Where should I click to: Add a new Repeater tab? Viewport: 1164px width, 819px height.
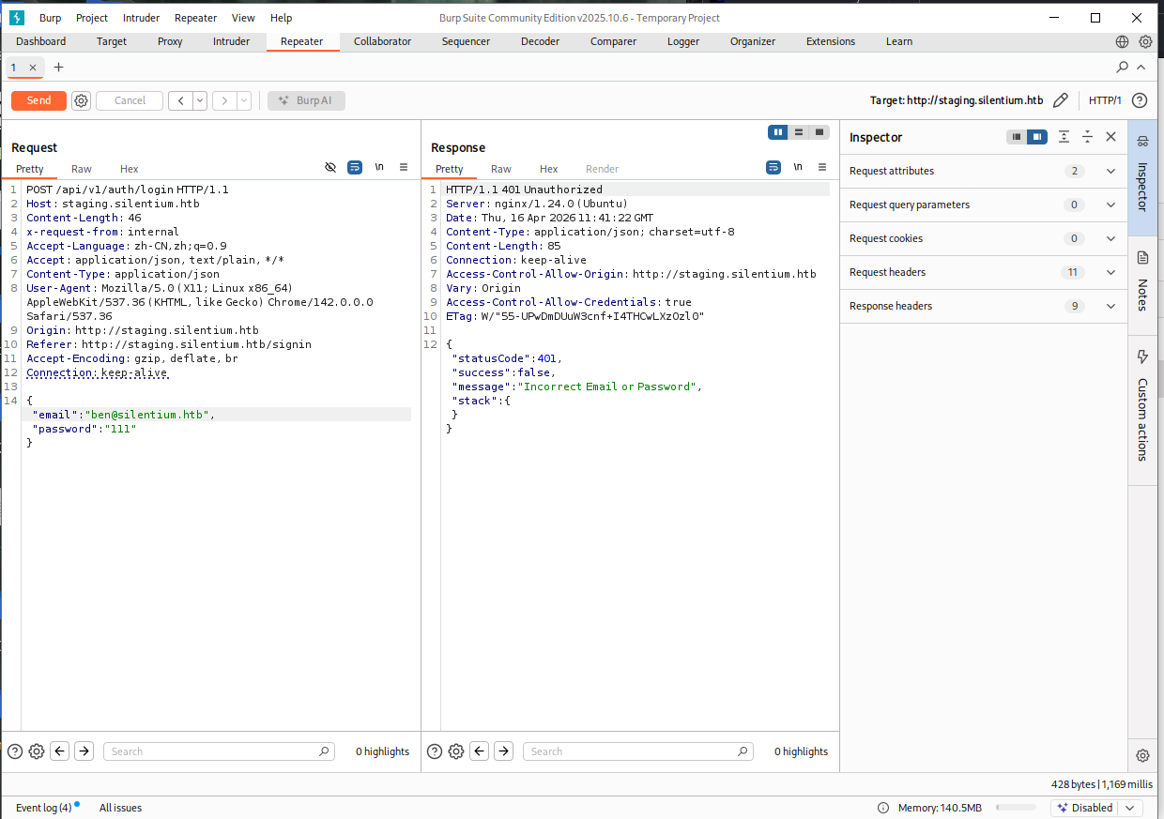tap(58, 68)
